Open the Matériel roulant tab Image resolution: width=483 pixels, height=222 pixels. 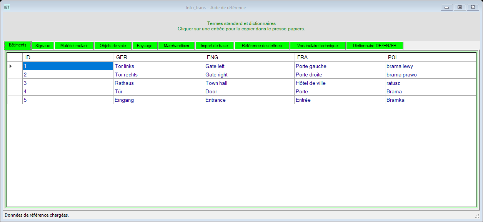point(74,46)
